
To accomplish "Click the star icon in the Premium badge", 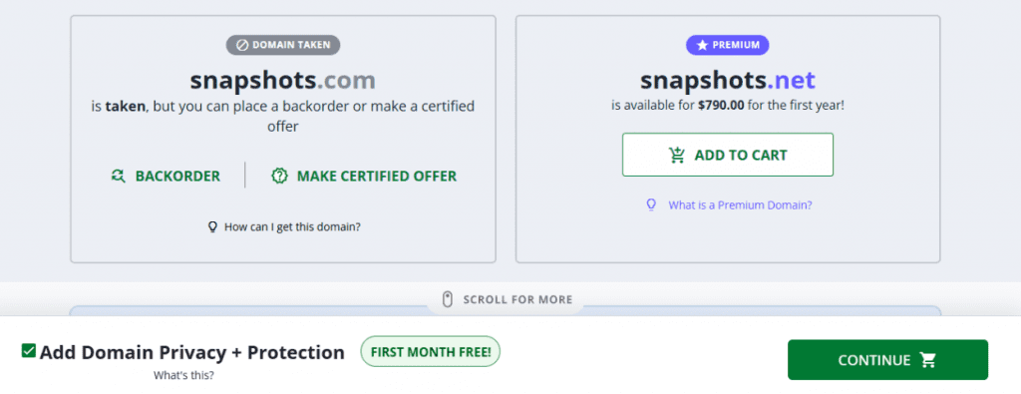I will (x=702, y=45).
